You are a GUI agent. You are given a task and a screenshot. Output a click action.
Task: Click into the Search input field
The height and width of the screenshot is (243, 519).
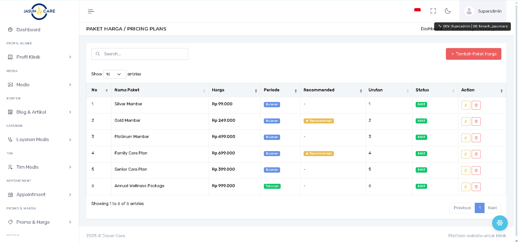[143, 54]
